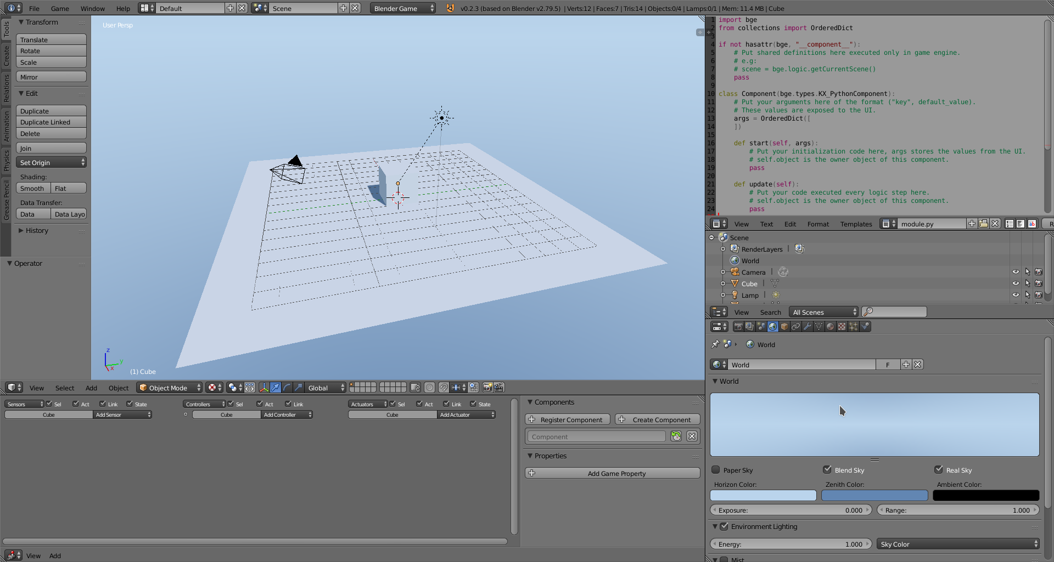Toggle the Blend Sky checkbox
Viewport: 1054px width, 562px height.
point(827,470)
